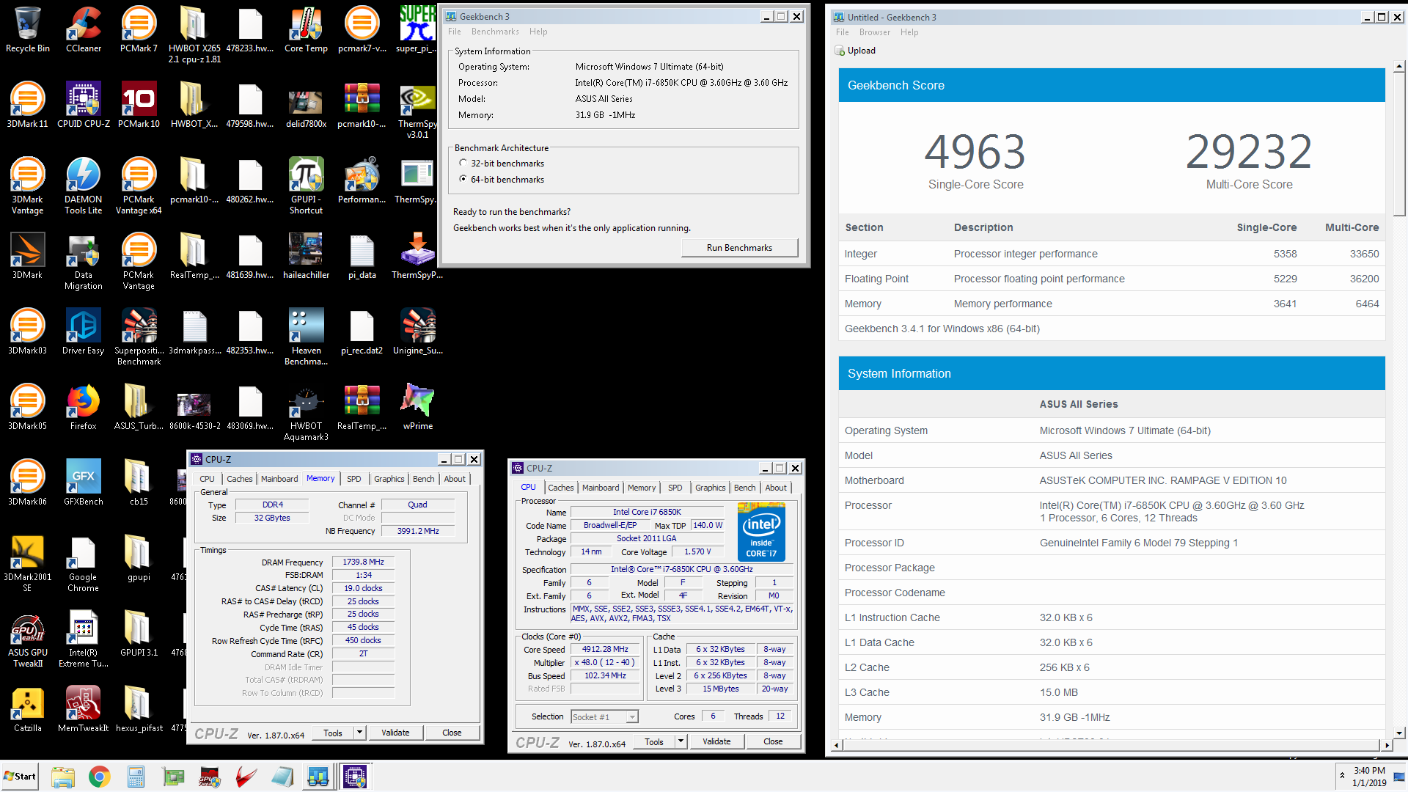Screen dimensions: 1408x792
Task: Launch wPrime from the desktop
Action: [x=418, y=407]
